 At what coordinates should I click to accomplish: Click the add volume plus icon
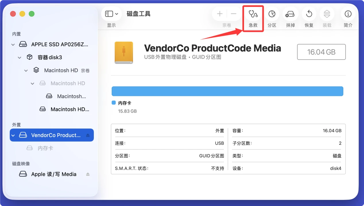tap(219, 14)
